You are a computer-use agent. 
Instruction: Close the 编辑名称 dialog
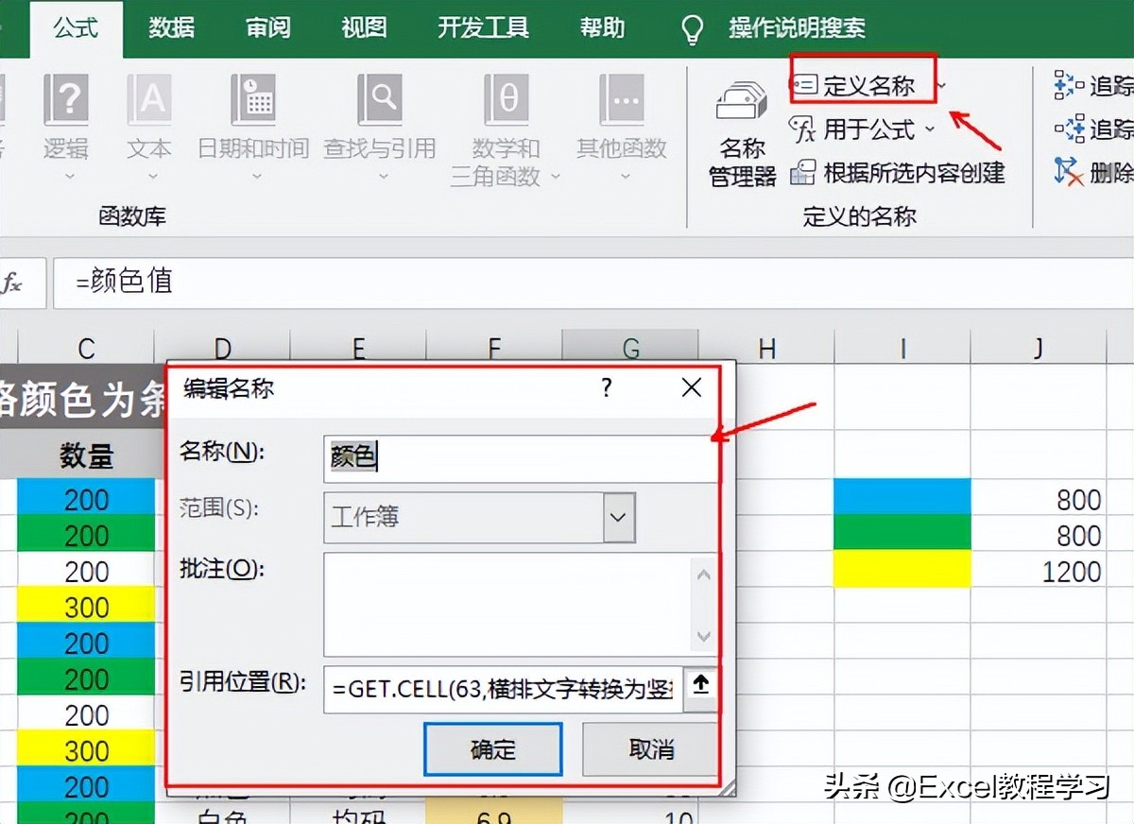coord(692,387)
